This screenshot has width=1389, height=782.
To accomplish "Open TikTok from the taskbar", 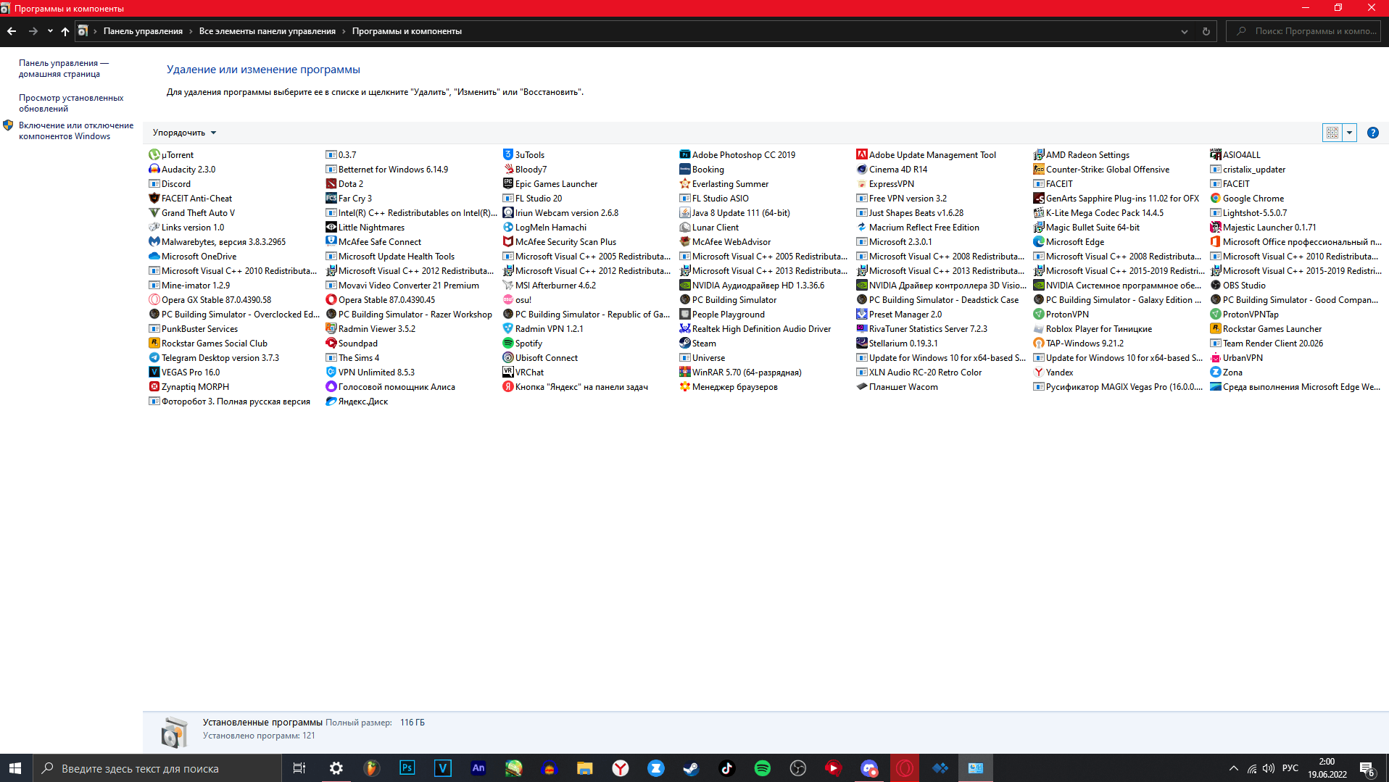I will click(x=726, y=768).
